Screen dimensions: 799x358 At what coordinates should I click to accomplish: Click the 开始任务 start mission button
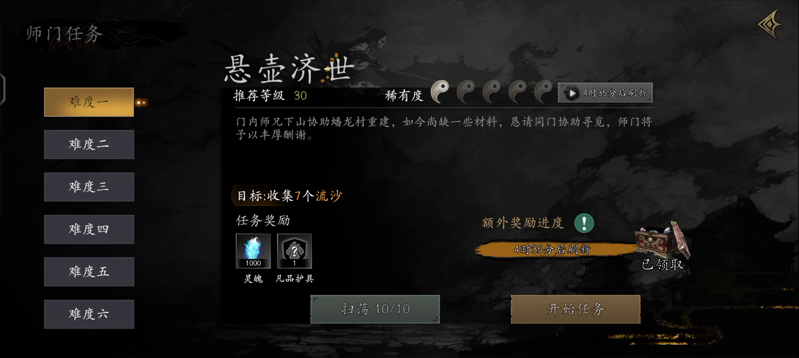(576, 309)
